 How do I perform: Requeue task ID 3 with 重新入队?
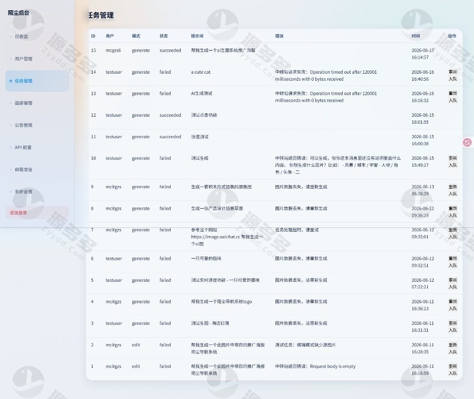click(x=452, y=327)
